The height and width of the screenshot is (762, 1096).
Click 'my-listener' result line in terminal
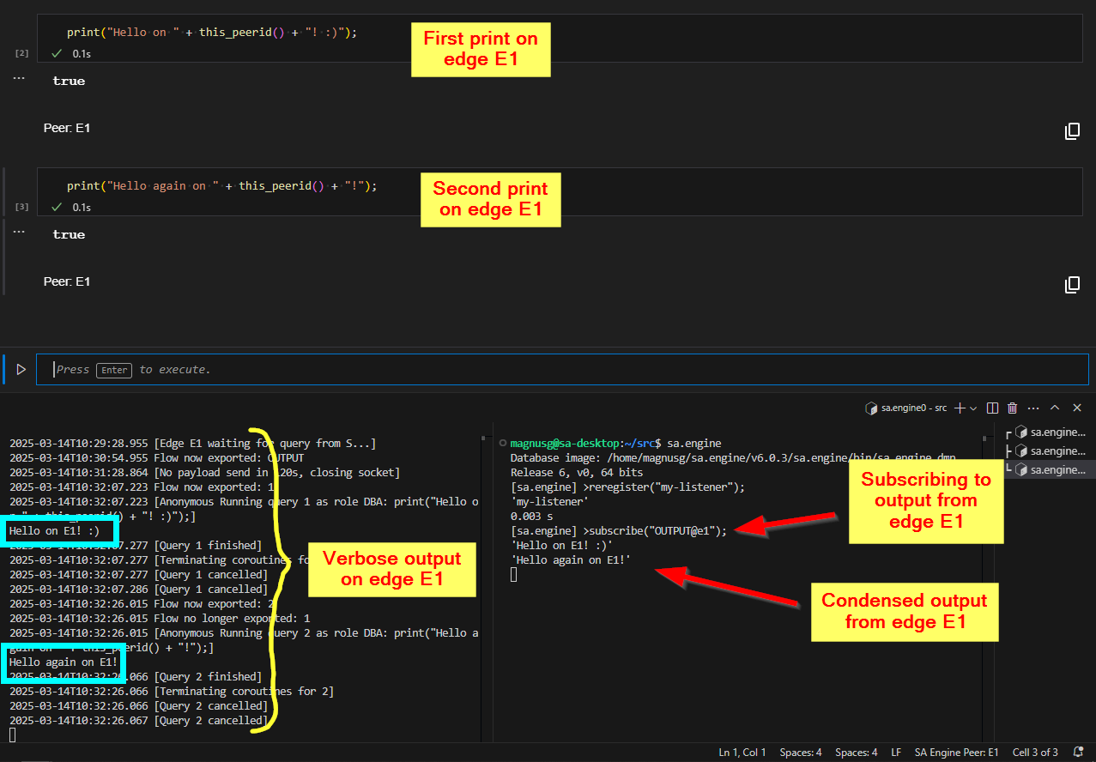click(x=549, y=501)
